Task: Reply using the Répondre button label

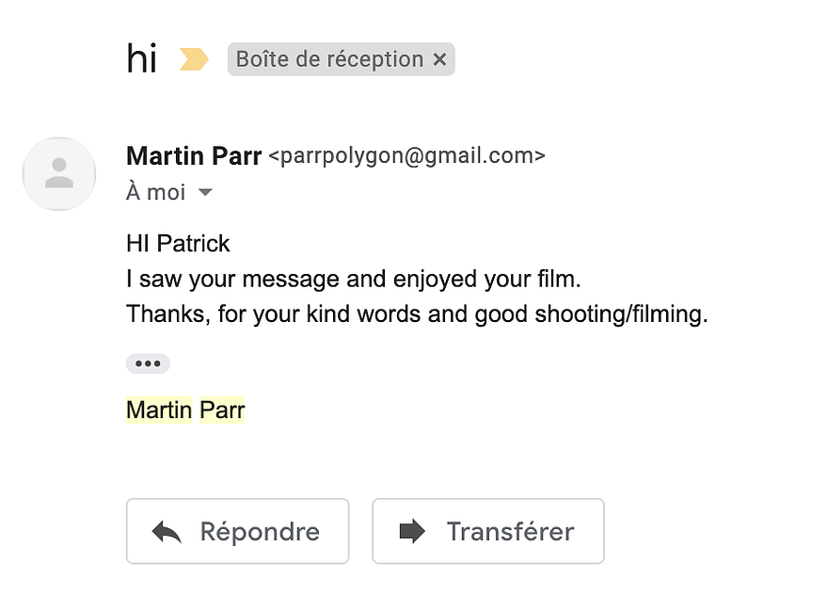Action: 260,531
